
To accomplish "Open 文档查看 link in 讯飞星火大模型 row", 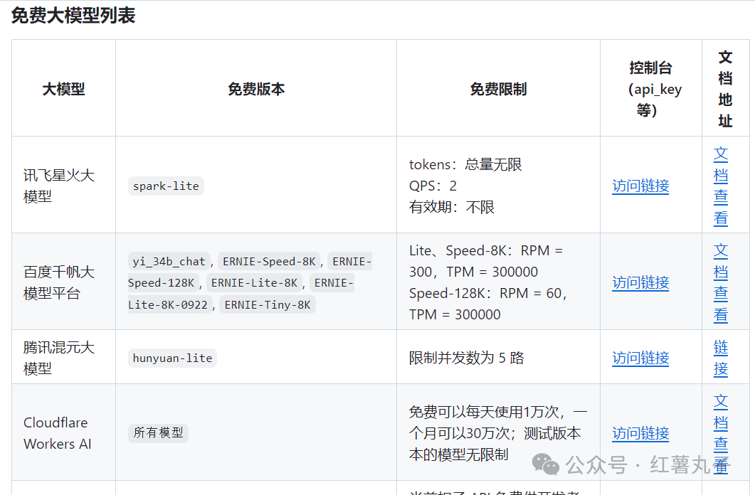I will (720, 186).
